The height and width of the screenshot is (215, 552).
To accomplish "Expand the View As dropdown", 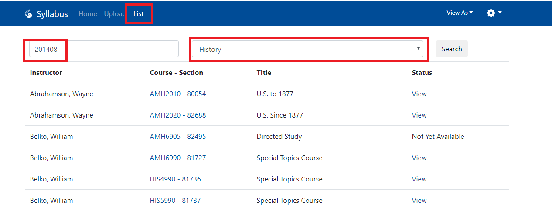I will point(460,13).
